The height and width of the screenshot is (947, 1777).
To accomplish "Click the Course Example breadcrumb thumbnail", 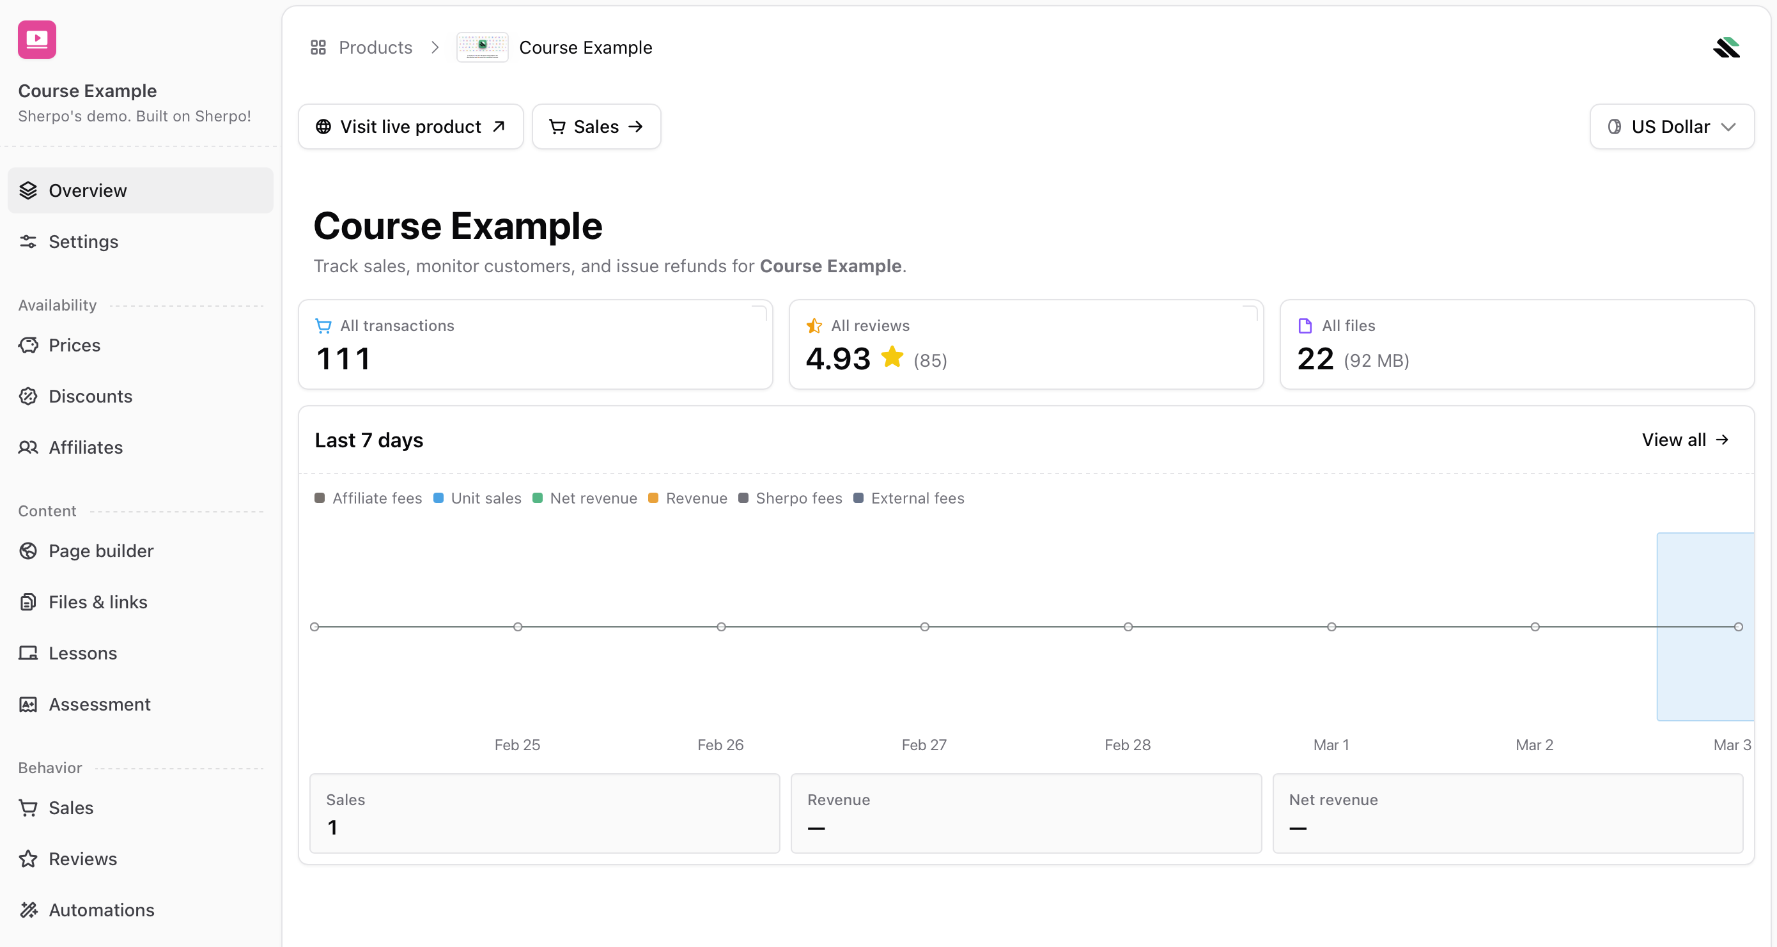I will pyautogui.click(x=482, y=47).
